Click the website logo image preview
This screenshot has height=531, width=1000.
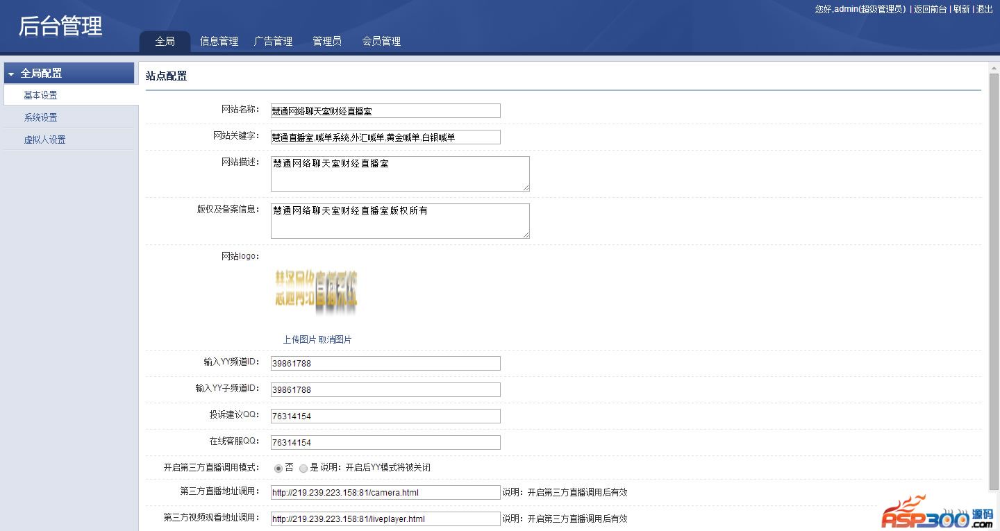[316, 289]
